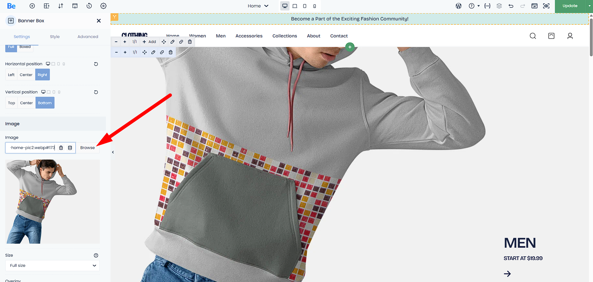Click the WordPress dashboard icon
Image resolution: width=593 pixels, height=282 pixels.
pos(459,6)
